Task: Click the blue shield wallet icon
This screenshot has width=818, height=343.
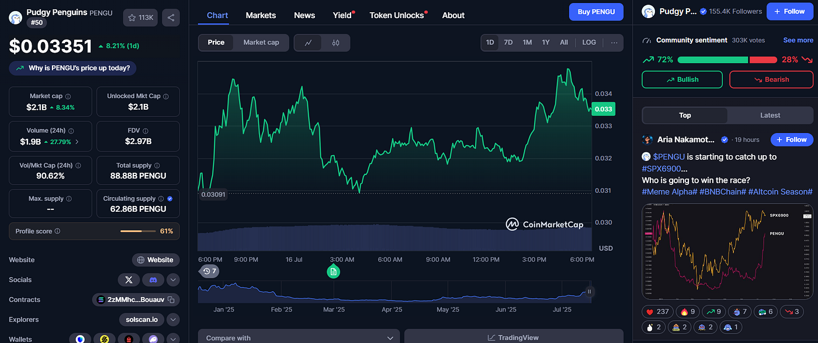Action: point(80,339)
